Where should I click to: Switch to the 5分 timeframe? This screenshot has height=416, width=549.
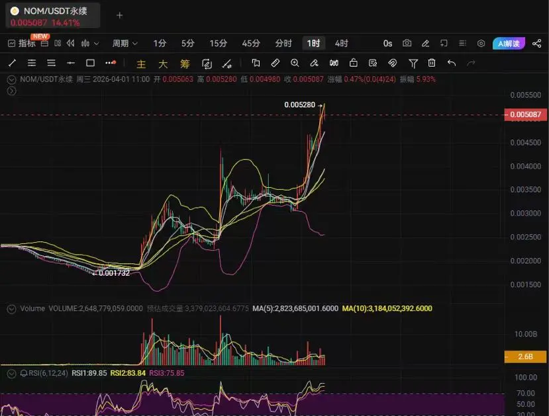coord(187,44)
